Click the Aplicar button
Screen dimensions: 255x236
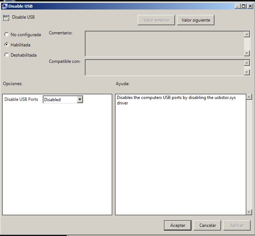[237, 225]
